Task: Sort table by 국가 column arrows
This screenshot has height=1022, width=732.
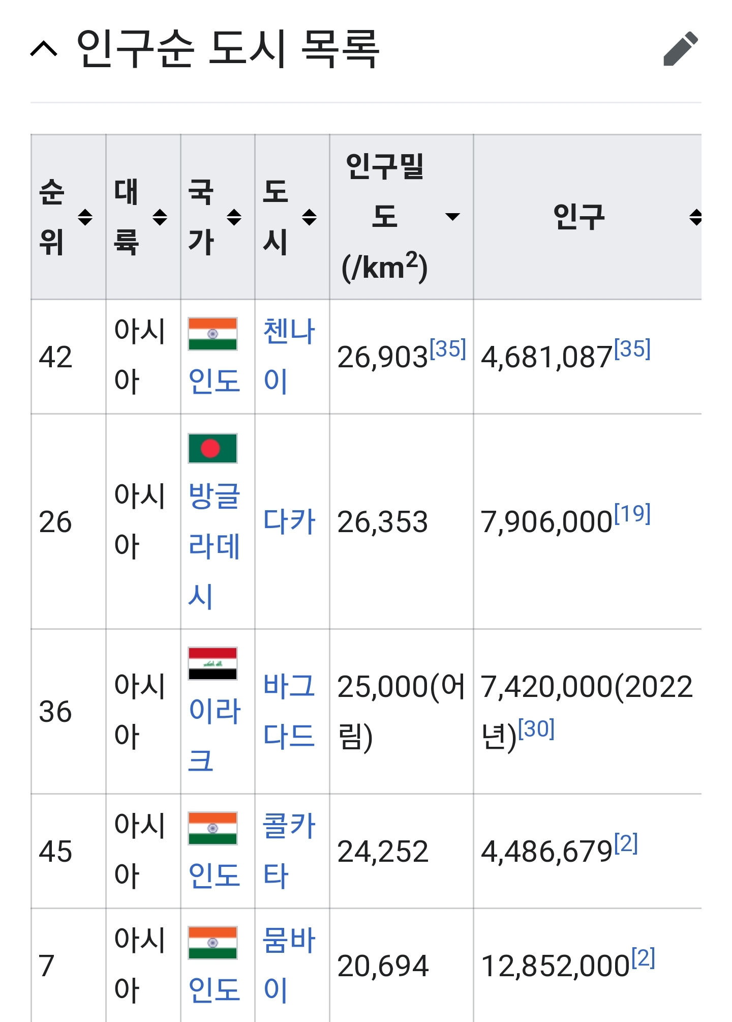Action: [234, 217]
